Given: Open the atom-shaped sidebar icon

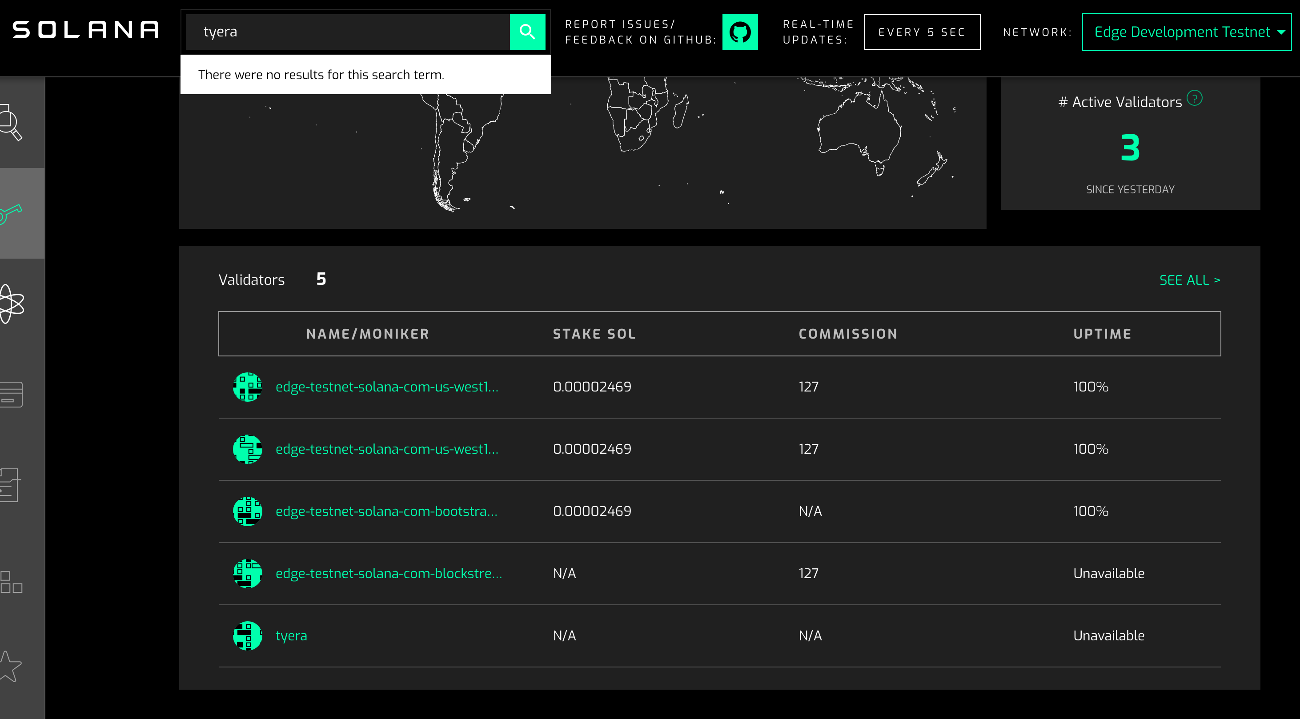Looking at the screenshot, I should click(11, 304).
